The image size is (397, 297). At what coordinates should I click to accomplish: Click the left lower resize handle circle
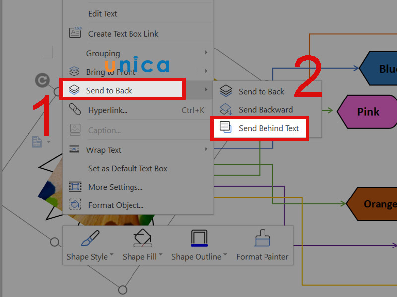[x=54, y=242]
